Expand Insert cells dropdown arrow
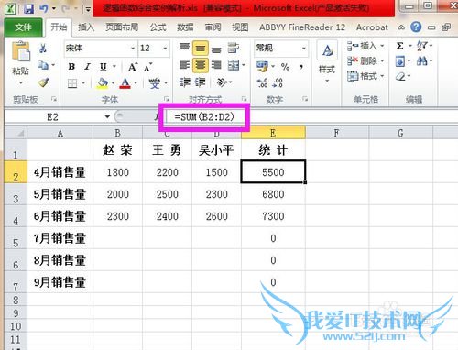The image size is (458, 350). click(x=382, y=46)
